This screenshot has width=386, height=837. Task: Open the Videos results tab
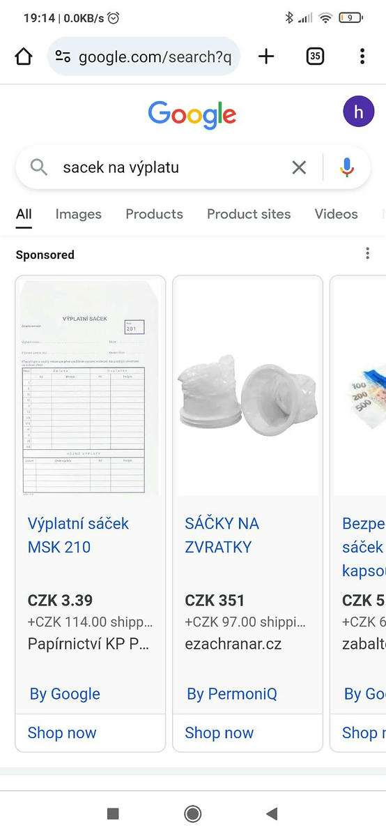click(x=336, y=214)
